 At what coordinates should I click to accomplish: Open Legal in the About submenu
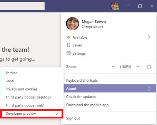(32, 81)
